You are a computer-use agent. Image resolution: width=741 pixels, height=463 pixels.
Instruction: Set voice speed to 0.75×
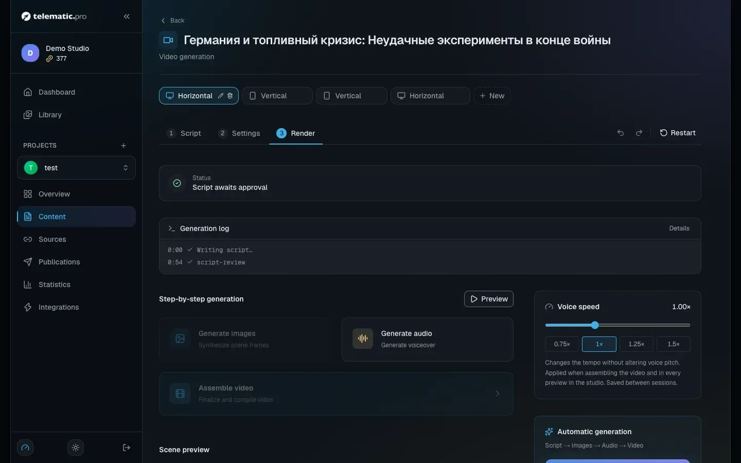tap(562, 344)
